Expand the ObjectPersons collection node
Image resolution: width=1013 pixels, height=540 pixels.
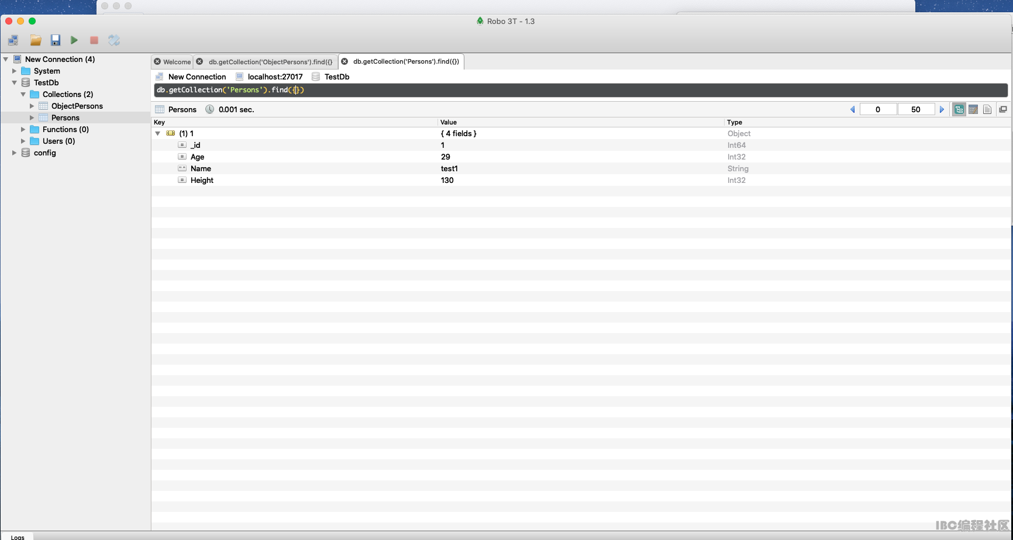(x=32, y=106)
